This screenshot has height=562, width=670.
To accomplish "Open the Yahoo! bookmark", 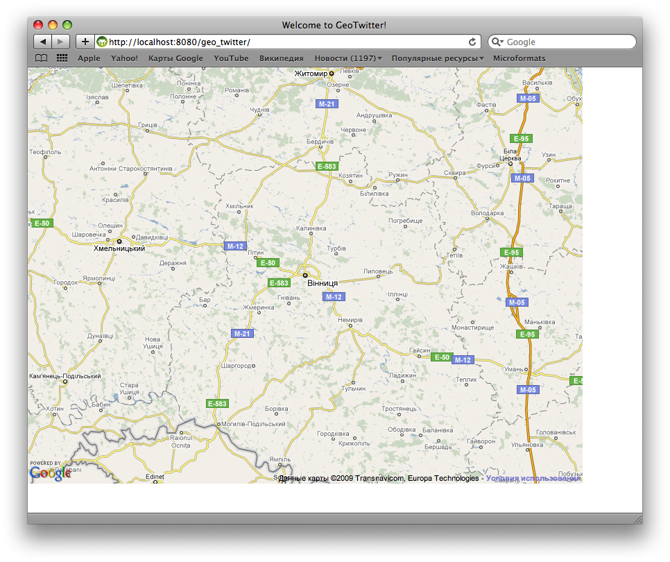I will pyautogui.click(x=124, y=58).
